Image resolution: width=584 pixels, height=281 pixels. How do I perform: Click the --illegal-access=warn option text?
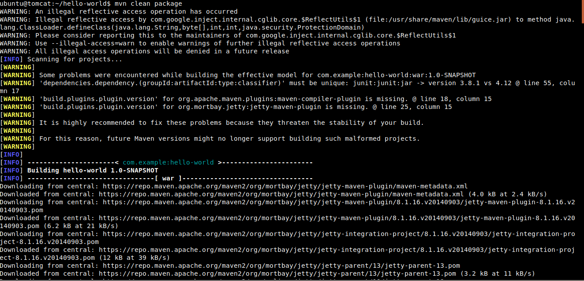tap(92, 43)
